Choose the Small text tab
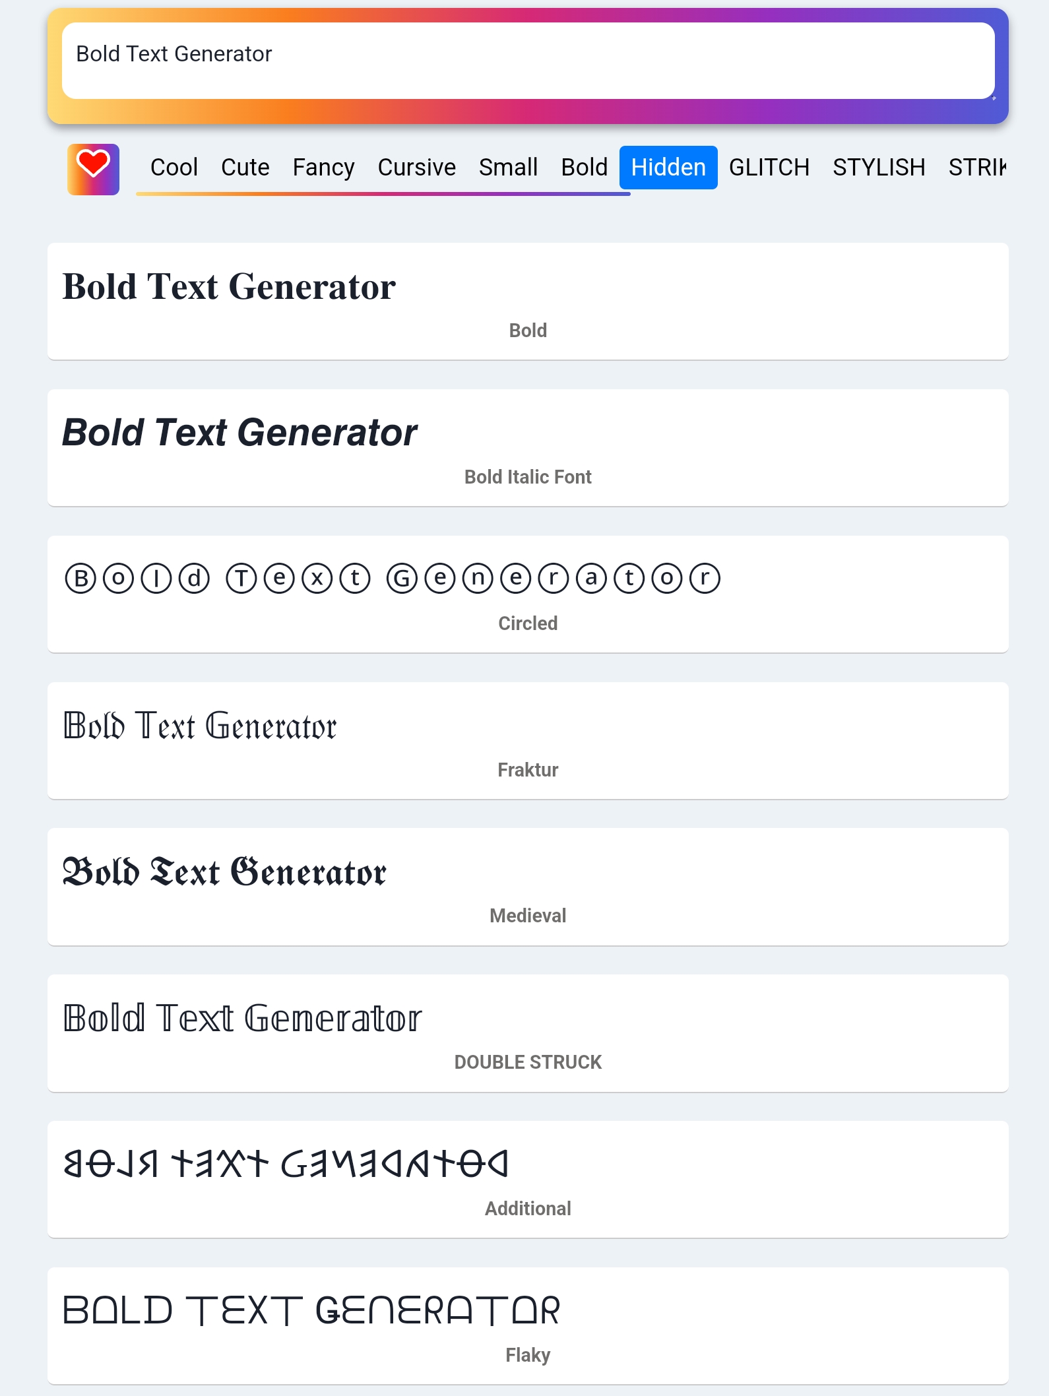This screenshot has width=1049, height=1396. click(508, 168)
